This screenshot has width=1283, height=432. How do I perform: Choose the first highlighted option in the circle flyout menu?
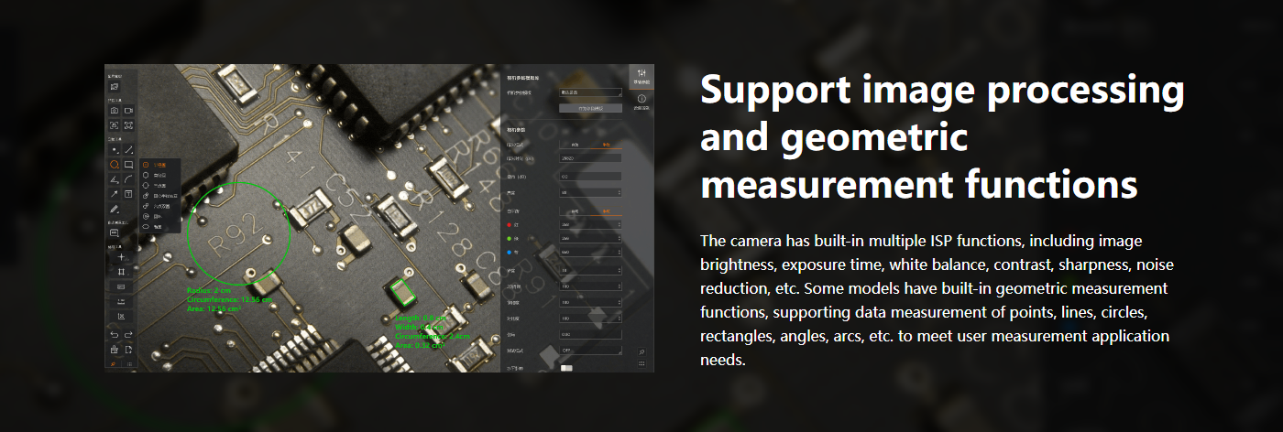click(159, 165)
